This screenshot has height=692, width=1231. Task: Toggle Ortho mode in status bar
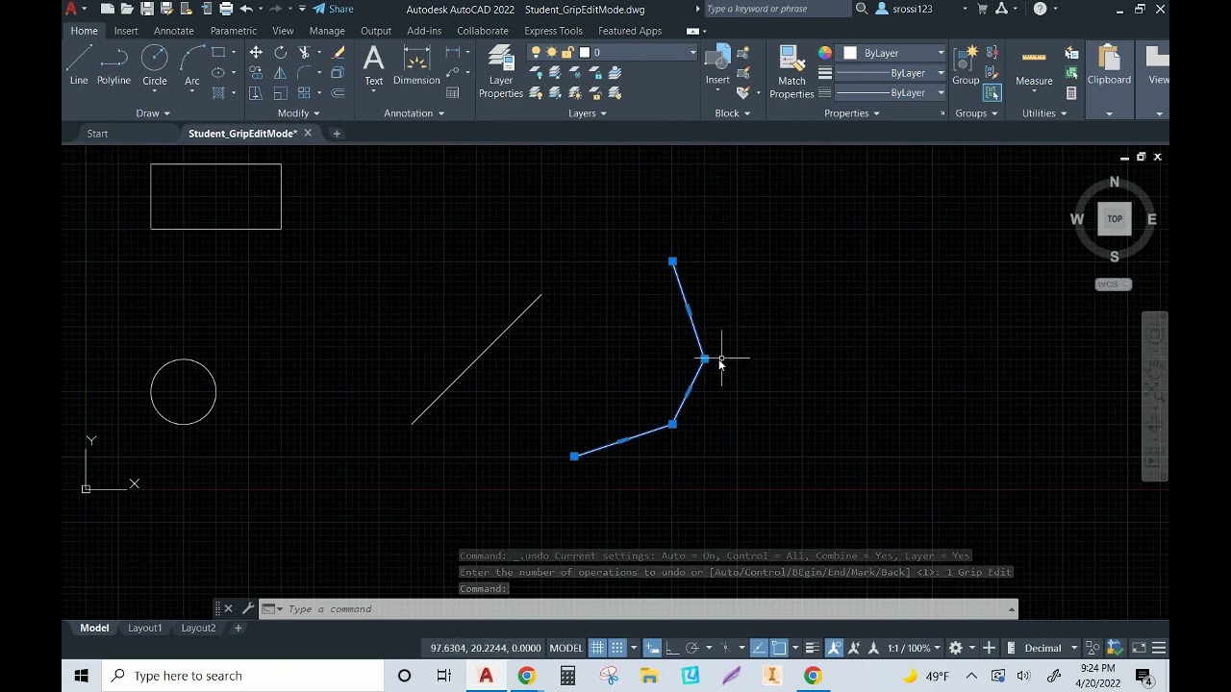tap(672, 648)
